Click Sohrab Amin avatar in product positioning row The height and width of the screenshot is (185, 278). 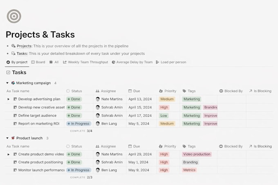(98, 162)
